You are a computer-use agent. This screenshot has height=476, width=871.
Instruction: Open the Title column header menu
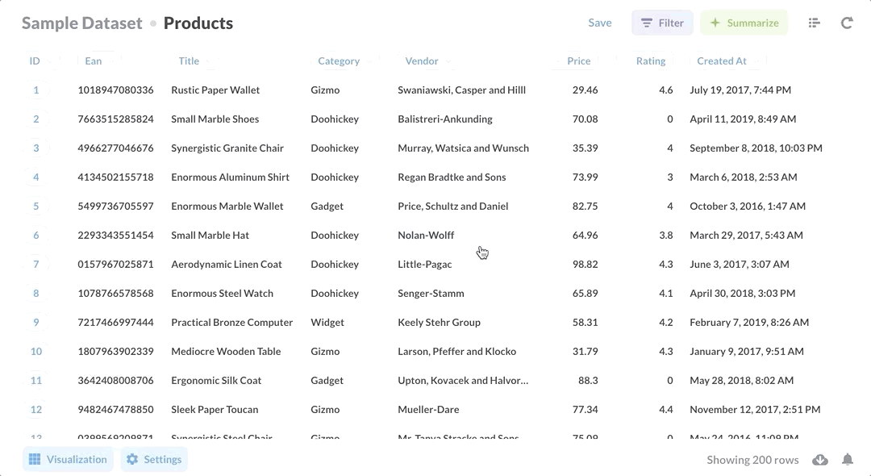pos(189,61)
